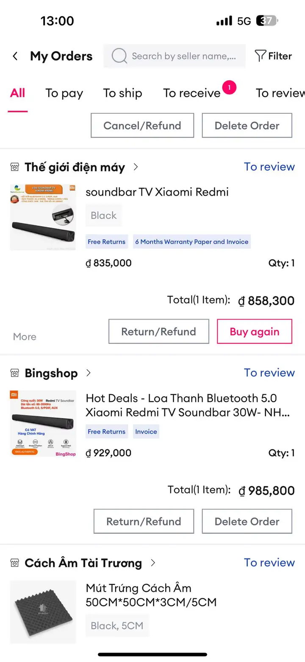Viewport: 305px width, 662px height.
Task: Open the To receive tab
Action: pyautogui.click(x=192, y=93)
